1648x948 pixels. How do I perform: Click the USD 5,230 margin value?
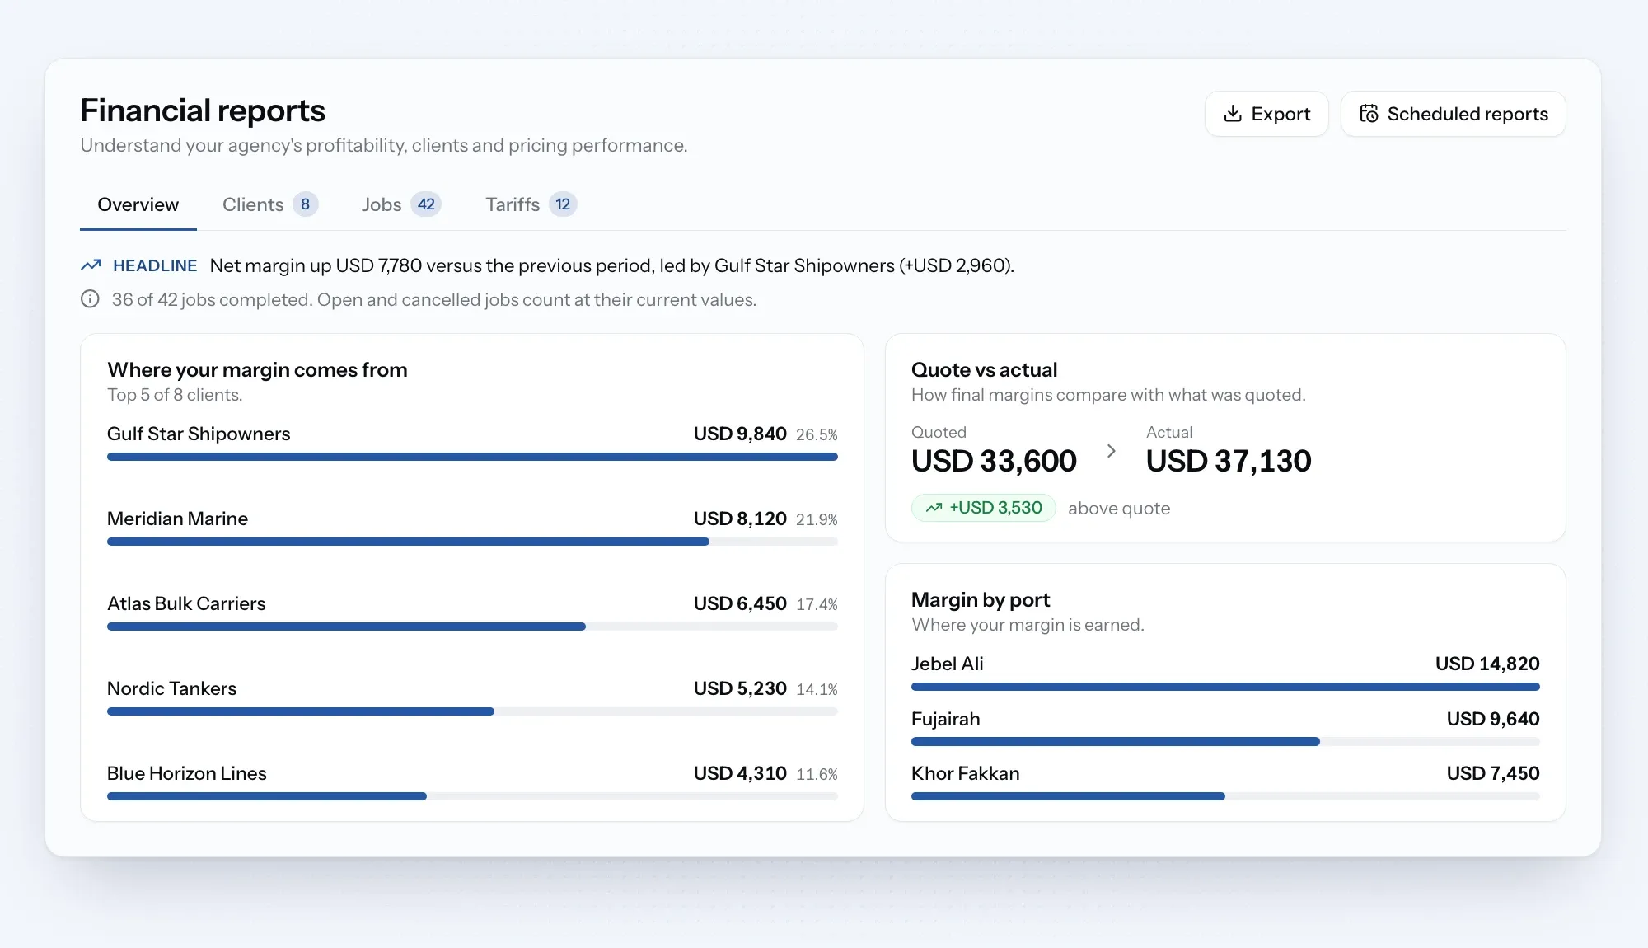tap(740, 688)
